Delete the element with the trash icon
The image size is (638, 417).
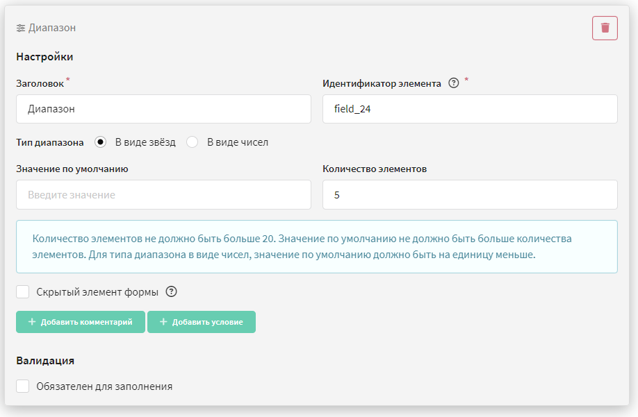(605, 28)
